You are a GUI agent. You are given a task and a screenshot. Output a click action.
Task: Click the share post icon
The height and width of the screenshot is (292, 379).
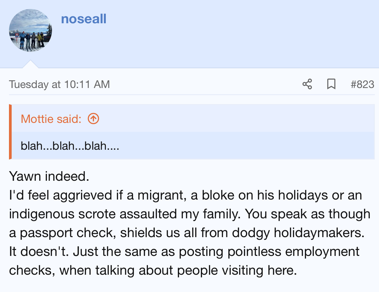tap(307, 84)
